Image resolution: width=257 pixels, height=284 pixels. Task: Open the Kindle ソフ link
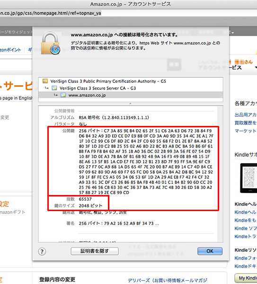246,229
